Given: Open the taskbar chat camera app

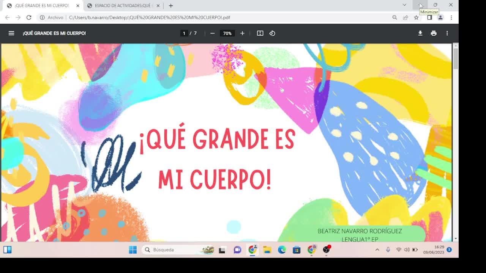Looking at the screenshot, I should click(x=238, y=250).
